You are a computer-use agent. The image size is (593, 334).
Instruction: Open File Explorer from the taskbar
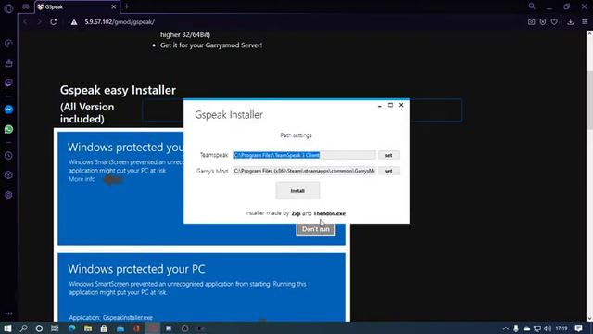pos(88,328)
